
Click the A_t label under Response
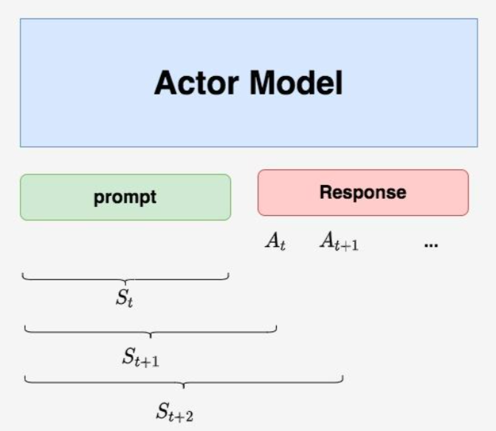275,242
